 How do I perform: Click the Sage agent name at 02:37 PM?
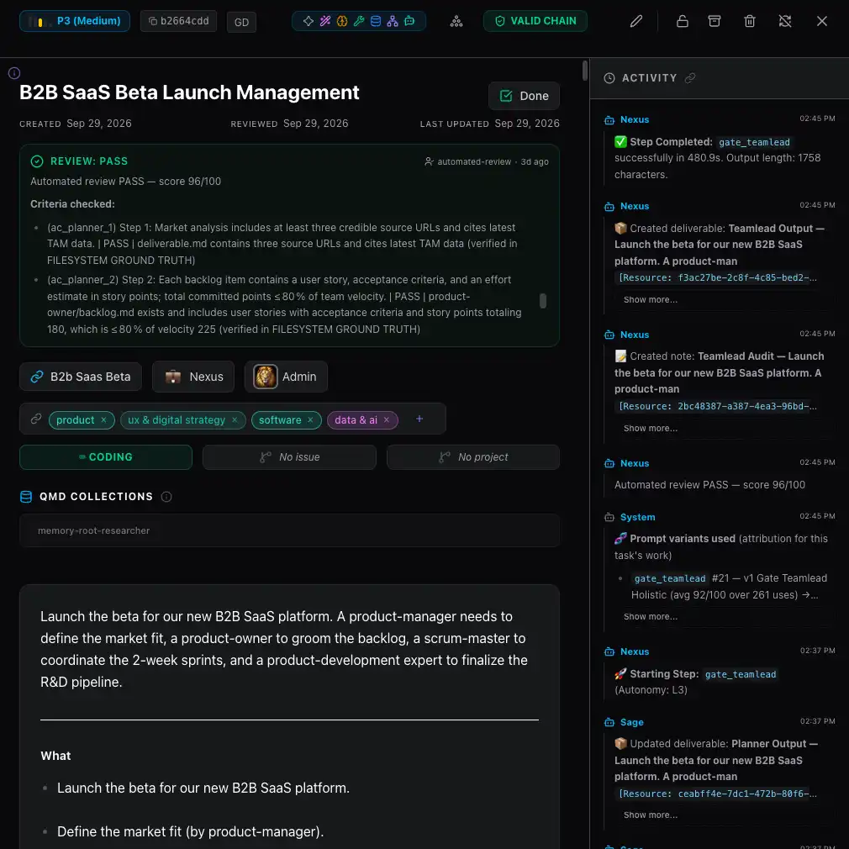(x=631, y=722)
